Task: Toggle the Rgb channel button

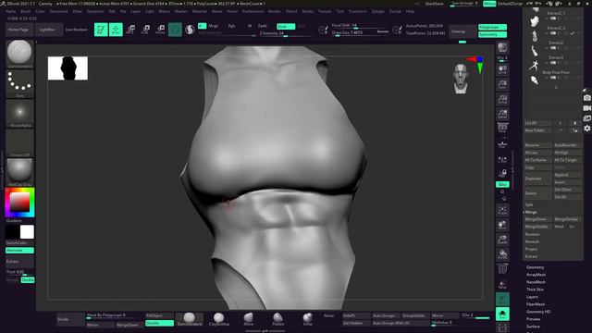Action: (x=231, y=26)
